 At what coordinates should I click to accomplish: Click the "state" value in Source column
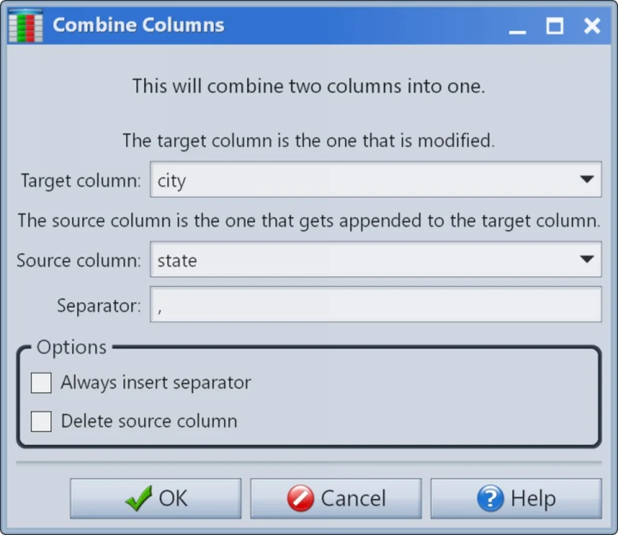pyautogui.click(x=177, y=261)
